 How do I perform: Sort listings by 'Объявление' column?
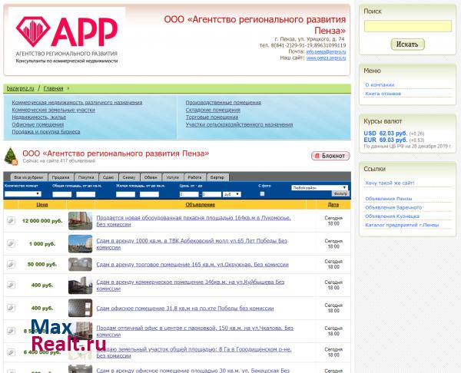[201, 205]
